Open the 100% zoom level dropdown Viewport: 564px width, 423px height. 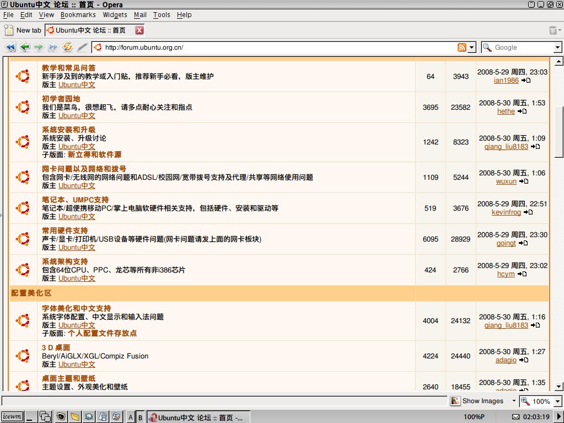557,401
